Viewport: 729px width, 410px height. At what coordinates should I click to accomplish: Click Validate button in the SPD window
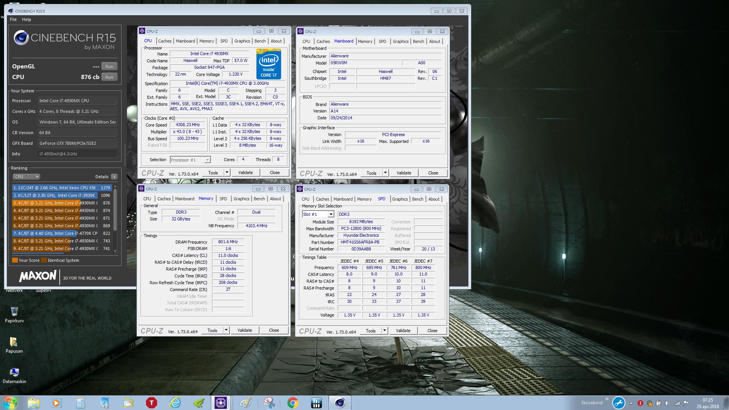(x=403, y=331)
